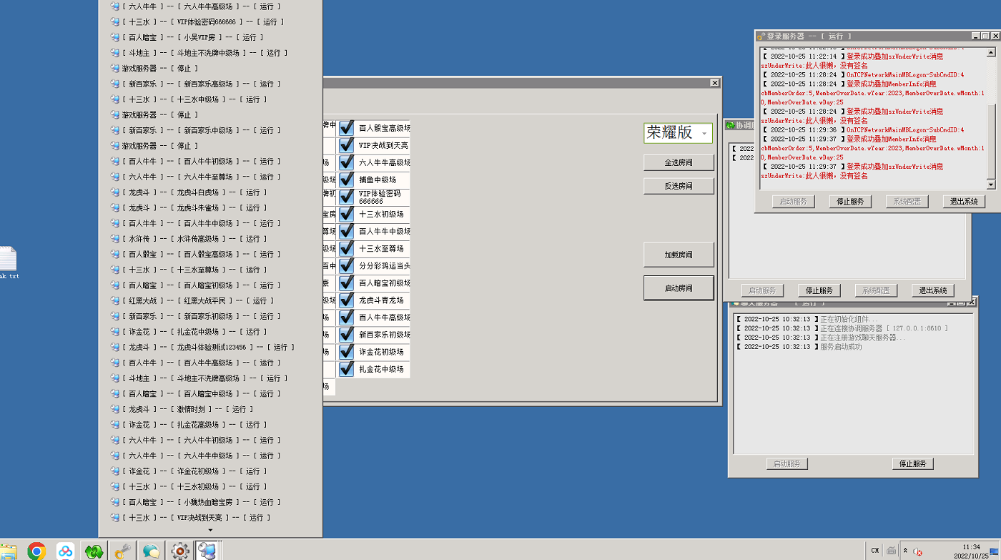Click the 全选房间 button
The height and width of the screenshot is (560, 1001).
pos(678,162)
